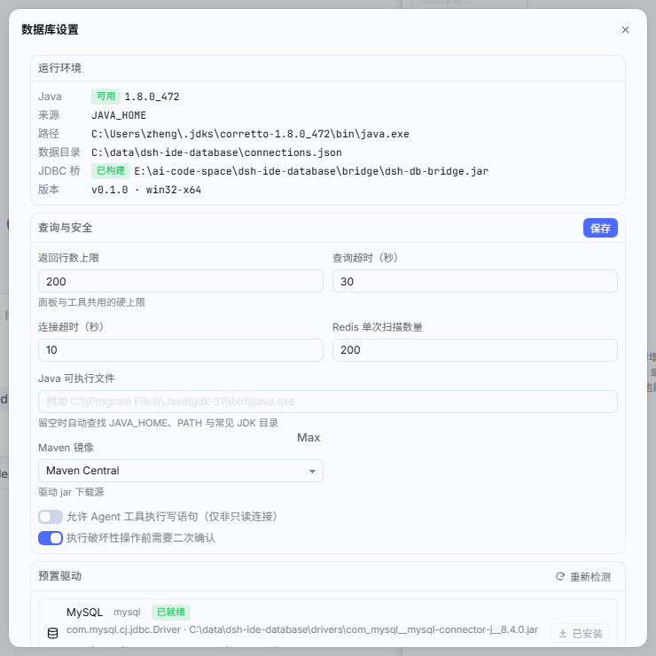Click the 可用 Java status badge

(x=105, y=97)
